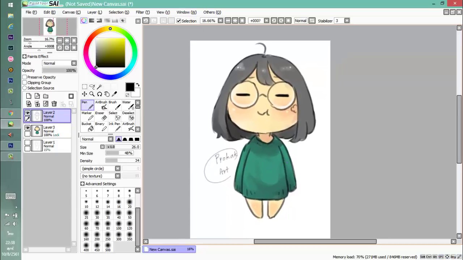Switch to the Marker tool
The height and width of the screenshot is (260, 463).
[x=87, y=116]
